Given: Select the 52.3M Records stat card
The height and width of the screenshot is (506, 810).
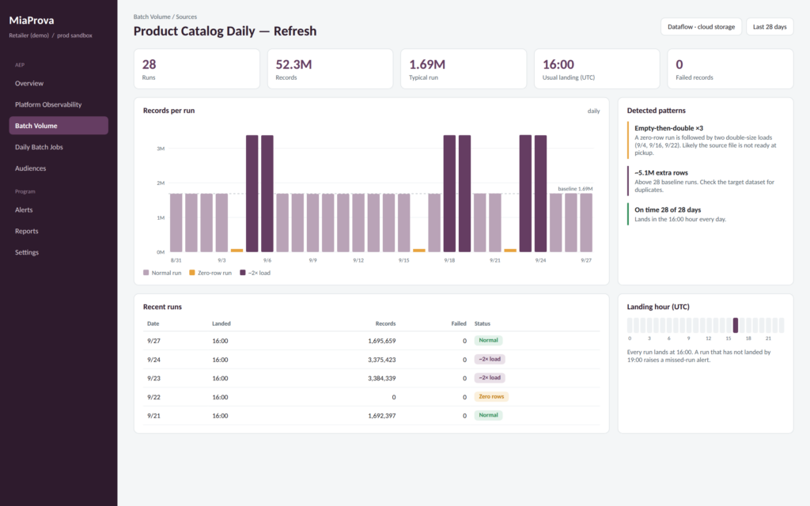Looking at the screenshot, I should pos(330,70).
